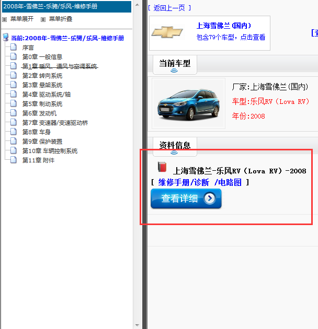Open 第4章 驱动系统/轴
Image resolution: width=318 pixels, height=329 pixels.
[x=46, y=95]
